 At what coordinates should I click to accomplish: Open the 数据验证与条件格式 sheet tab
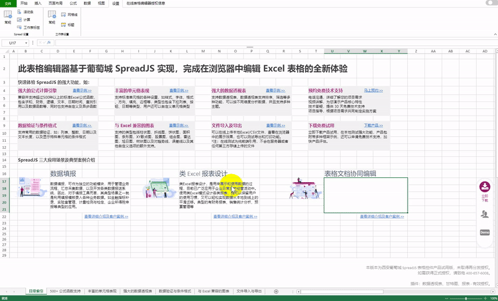[175, 291]
